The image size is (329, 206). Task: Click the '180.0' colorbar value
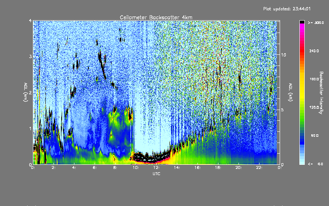(x=314, y=79)
